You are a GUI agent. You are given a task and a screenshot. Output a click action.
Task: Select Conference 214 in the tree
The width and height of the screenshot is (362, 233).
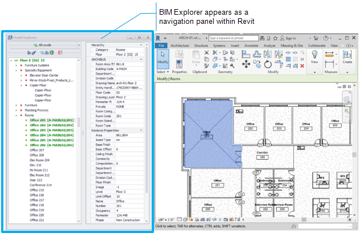(x=41, y=185)
